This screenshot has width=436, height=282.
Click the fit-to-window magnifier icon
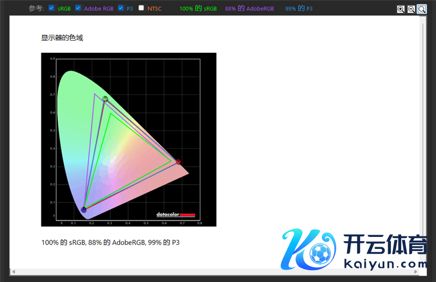tap(422, 9)
